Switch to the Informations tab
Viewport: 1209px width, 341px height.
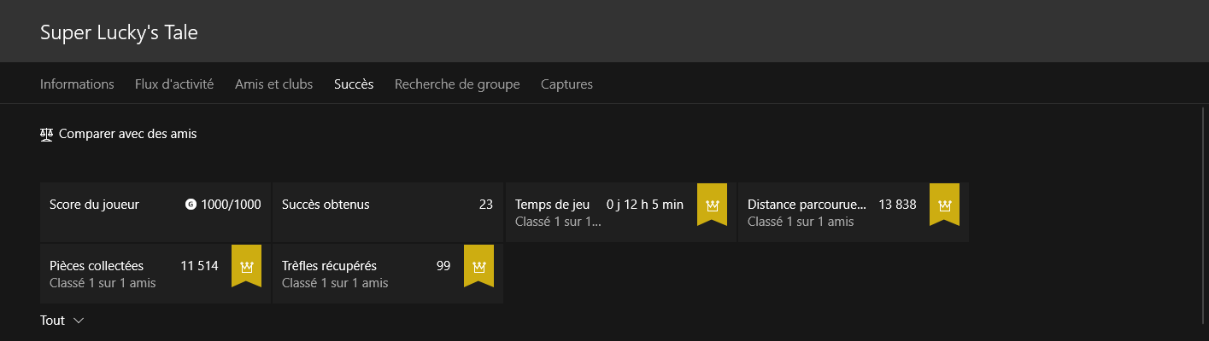[x=77, y=84]
